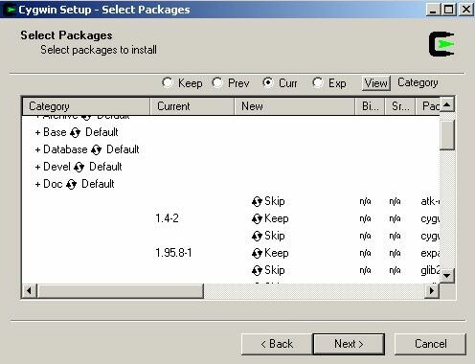Viewport: 475px width, 364px height.
Task: Select the Exp radio button
Action: (x=318, y=83)
